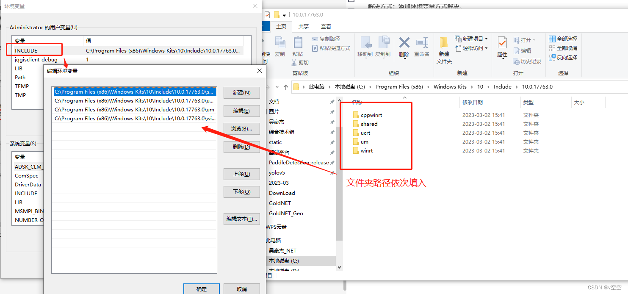Click 取消 in edit variable dialog
Viewport: 628px width, 294px height.
pos(241,289)
